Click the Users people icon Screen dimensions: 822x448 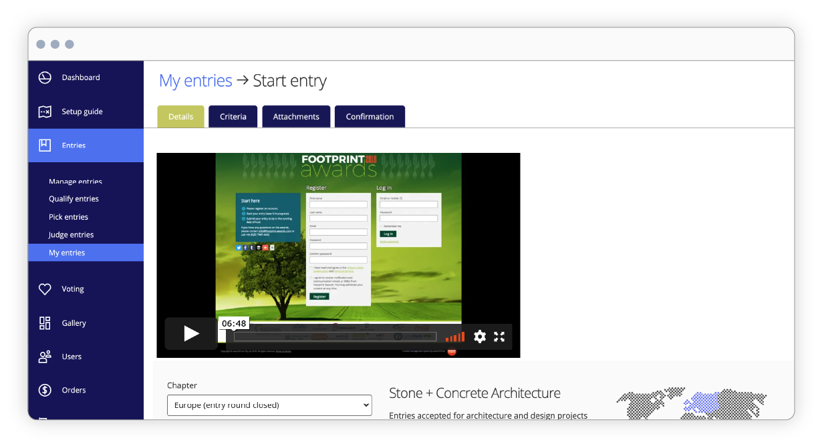(45, 357)
